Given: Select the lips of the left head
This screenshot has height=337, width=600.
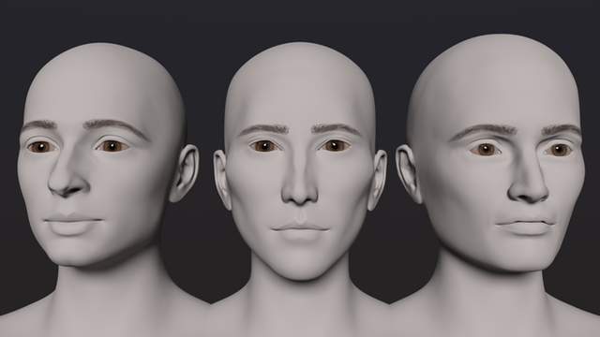Looking at the screenshot, I should (x=72, y=224).
